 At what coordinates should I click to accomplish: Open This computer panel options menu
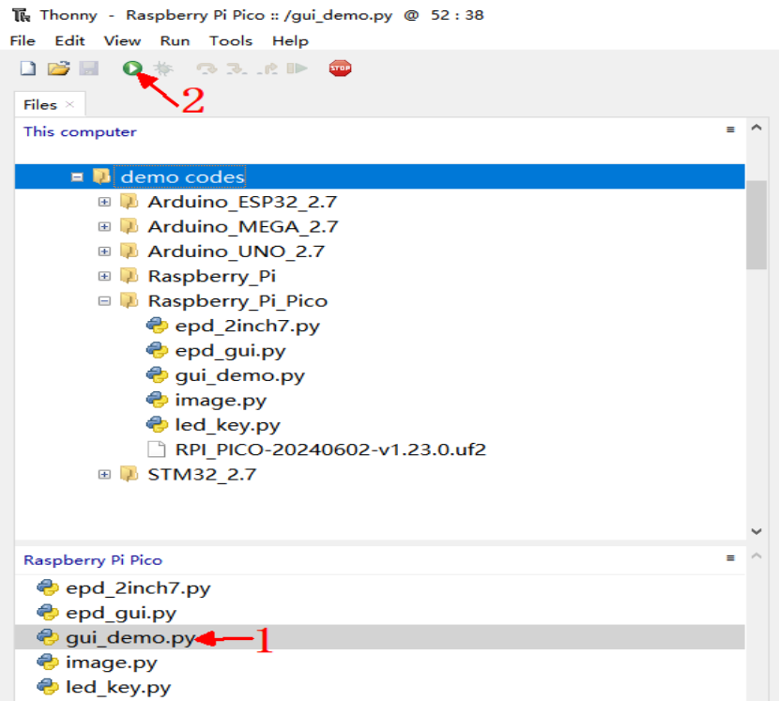click(x=730, y=130)
